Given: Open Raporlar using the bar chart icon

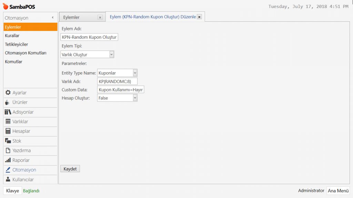Looking at the screenshot, I should [8, 160].
